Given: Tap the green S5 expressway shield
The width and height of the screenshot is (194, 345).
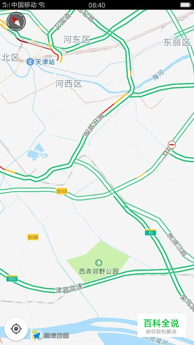Looking at the screenshot, I should click(151, 232).
